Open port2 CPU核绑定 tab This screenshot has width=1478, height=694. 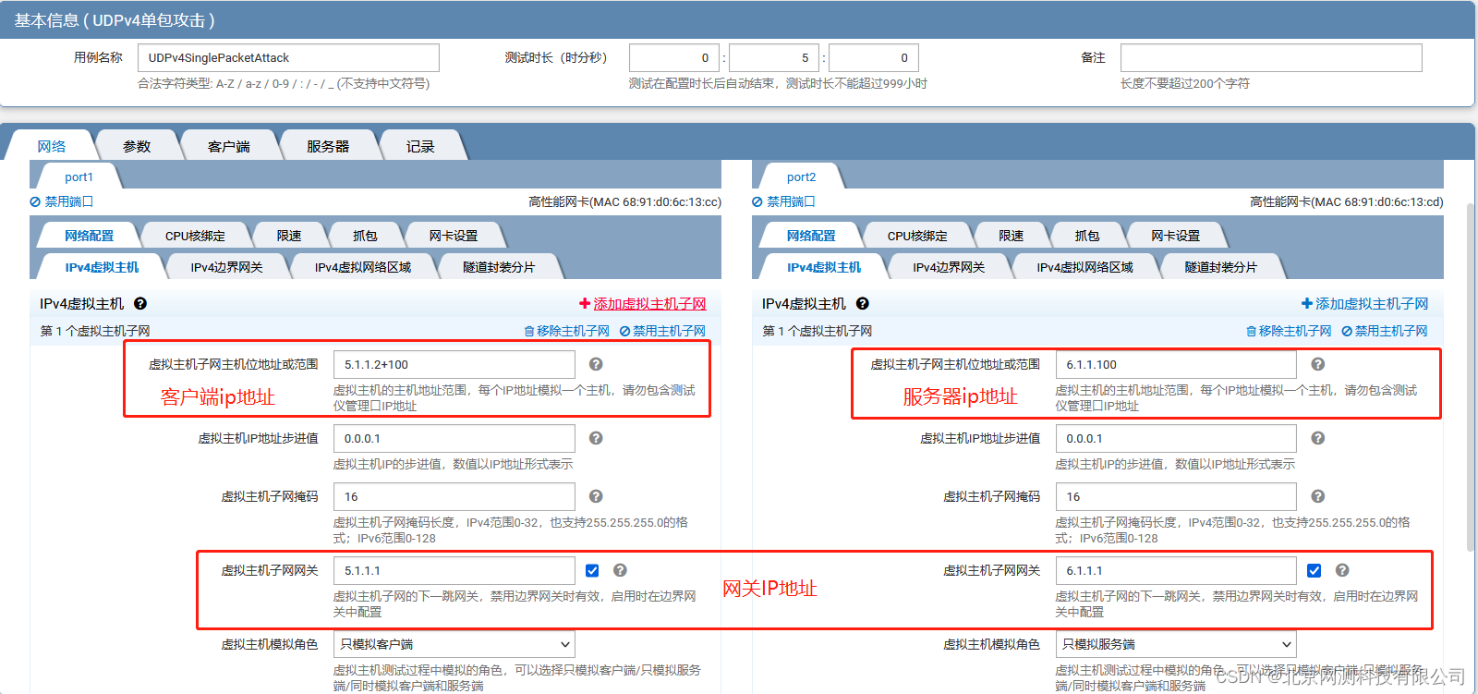(917, 236)
